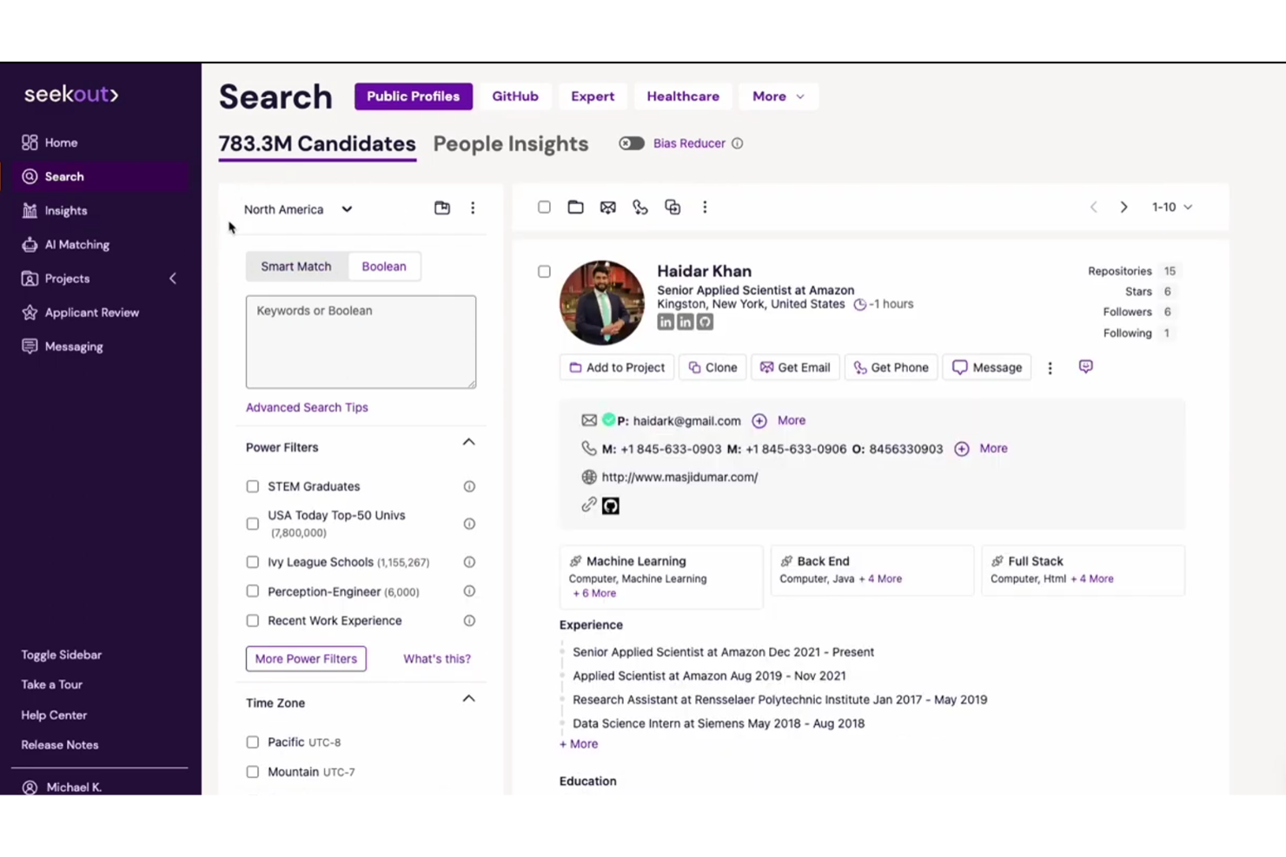The height and width of the screenshot is (857, 1286).
Task: Open the chat feedback icon on Haidar's card
Action: 1085,366
